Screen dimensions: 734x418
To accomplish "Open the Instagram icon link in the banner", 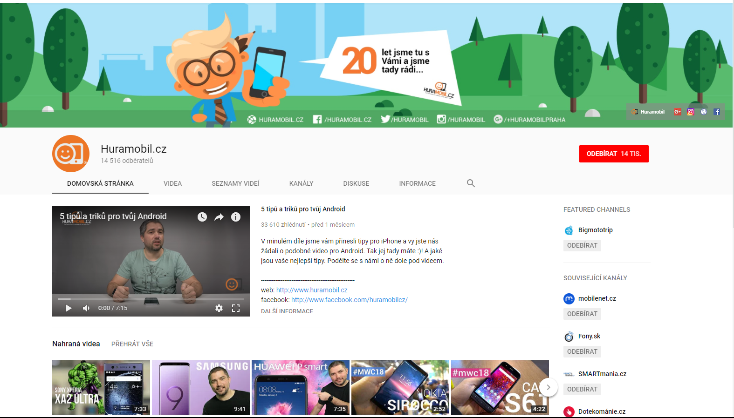I will point(691,112).
